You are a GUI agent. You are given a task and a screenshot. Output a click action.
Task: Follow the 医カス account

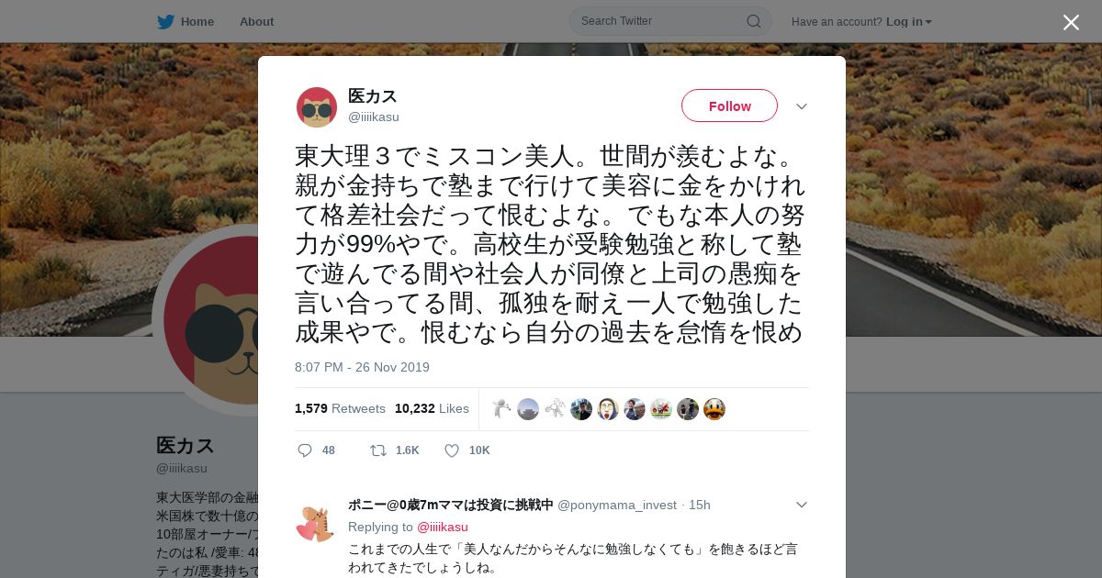[729, 106]
